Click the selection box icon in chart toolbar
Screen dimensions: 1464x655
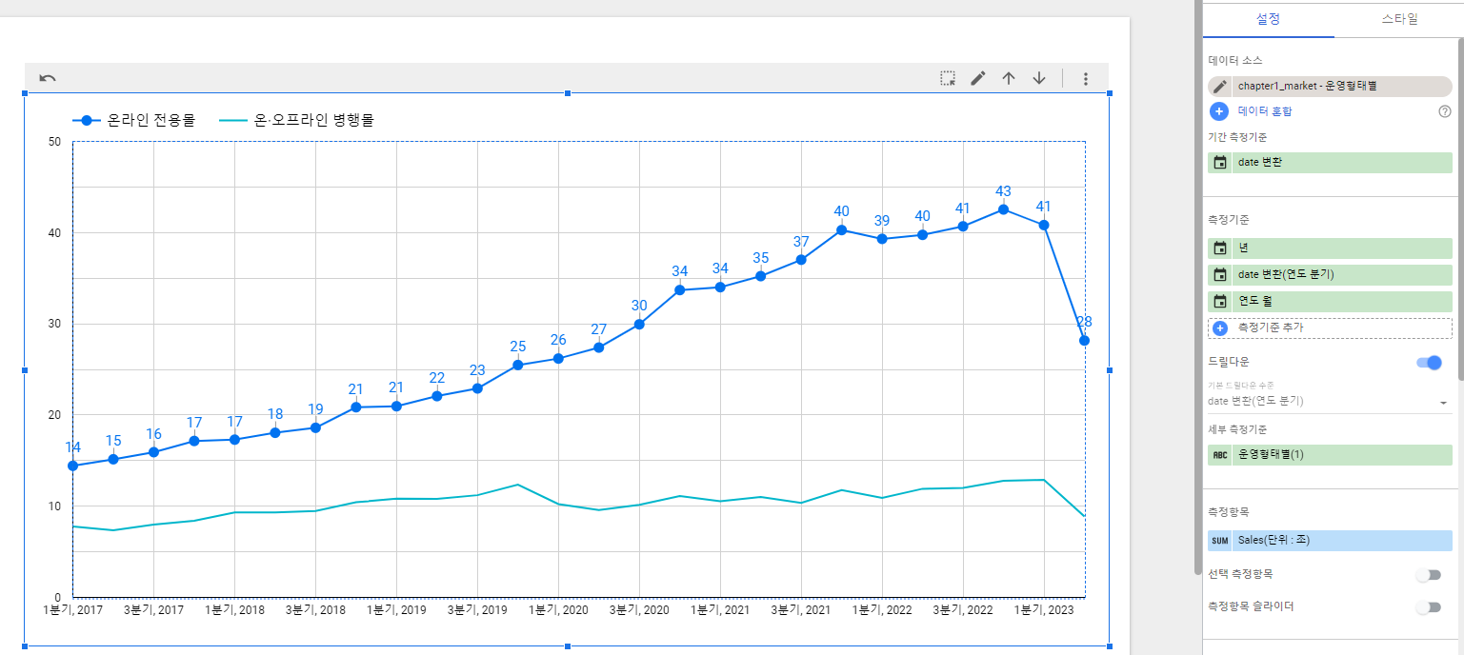[x=948, y=78]
